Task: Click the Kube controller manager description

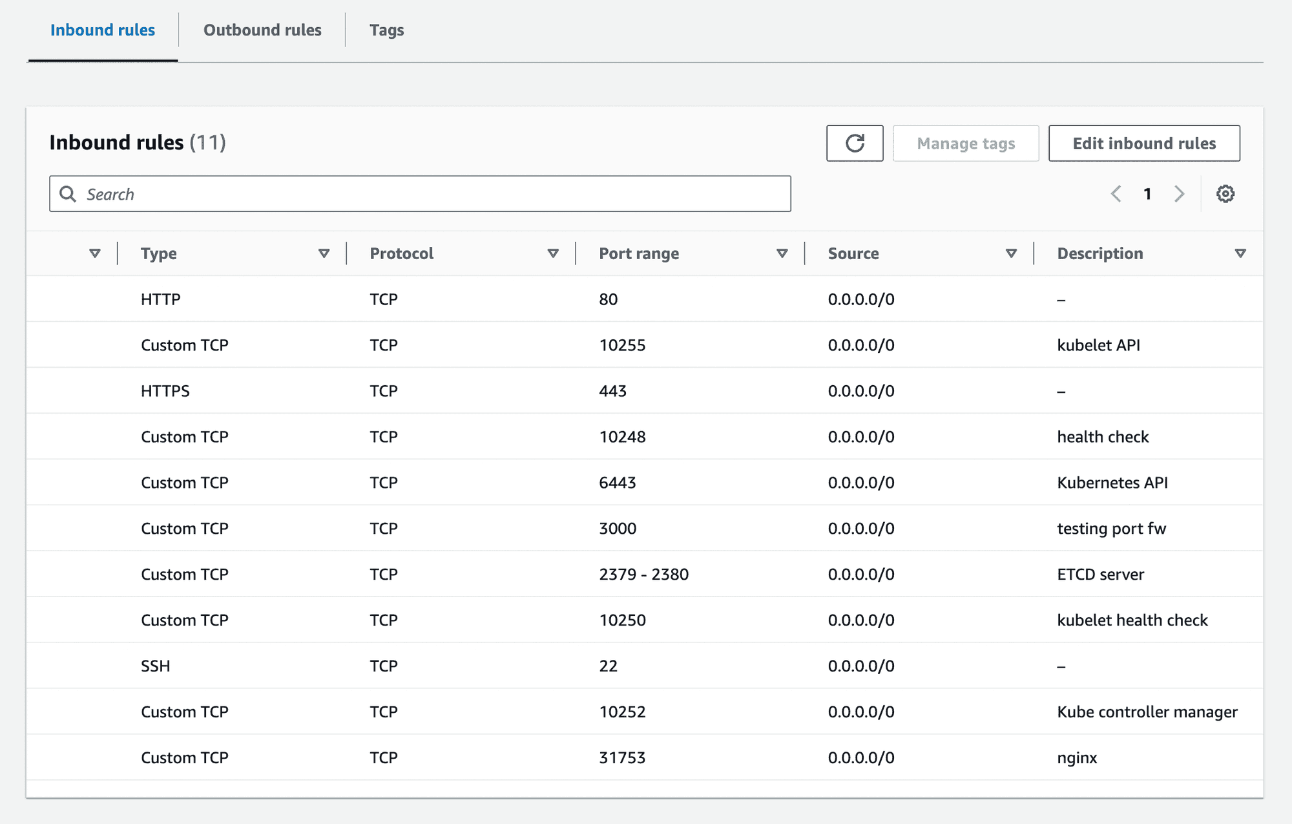Action: pos(1147,712)
